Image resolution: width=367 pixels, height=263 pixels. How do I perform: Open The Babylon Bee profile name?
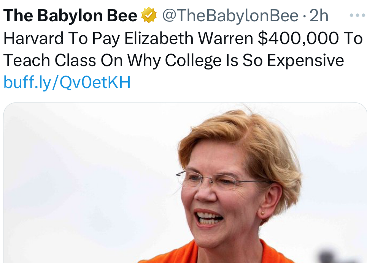click(x=70, y=16)
